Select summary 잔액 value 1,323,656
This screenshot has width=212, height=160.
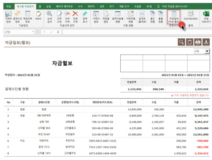click(x=202, y=89)
